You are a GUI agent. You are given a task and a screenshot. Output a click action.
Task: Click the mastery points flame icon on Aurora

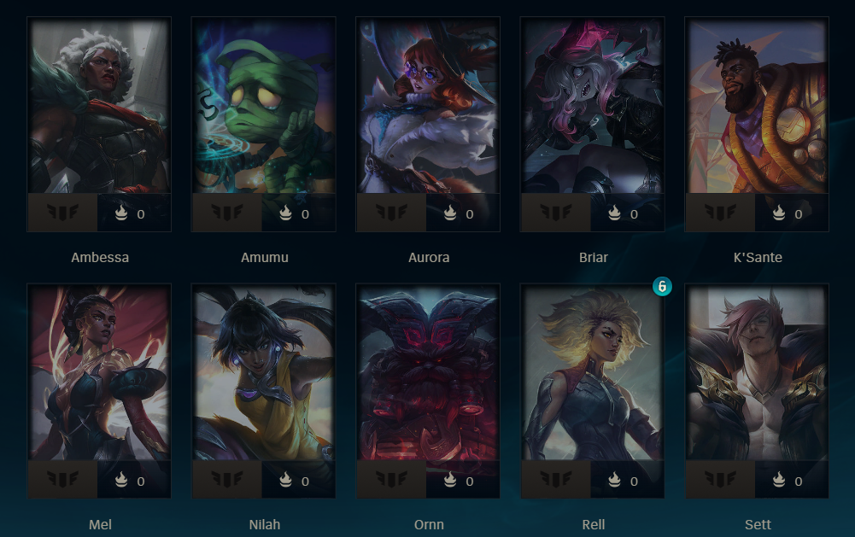450,213
